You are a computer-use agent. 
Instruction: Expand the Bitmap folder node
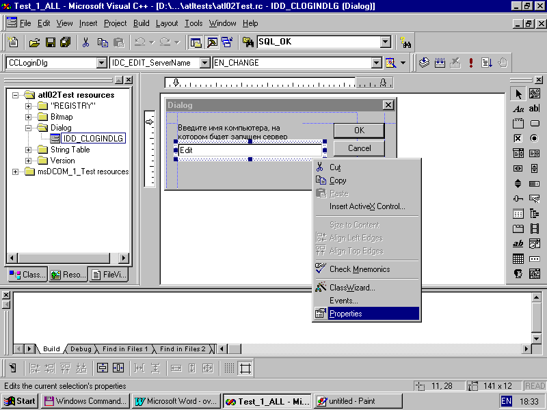[29, 117]
